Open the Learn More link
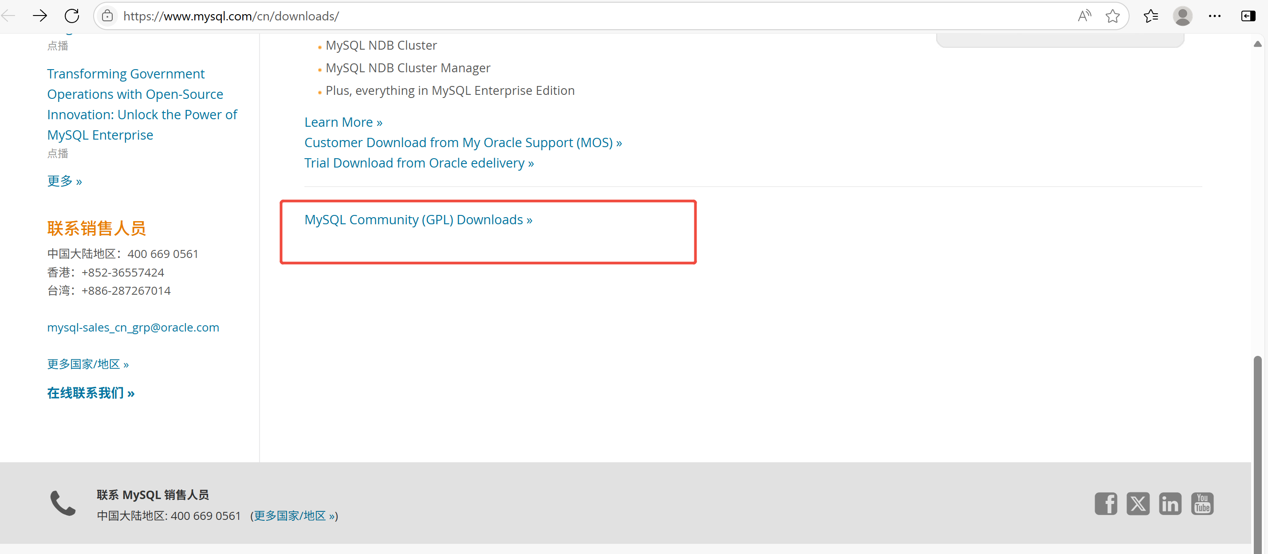1268x554 pixels. [x=343, y=122]
